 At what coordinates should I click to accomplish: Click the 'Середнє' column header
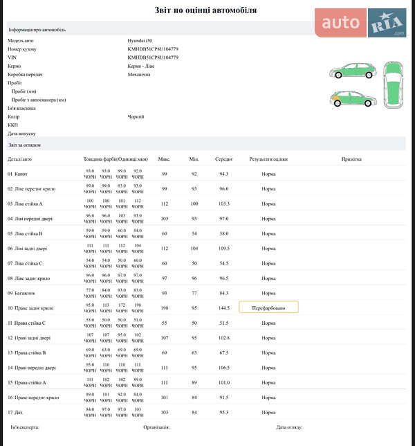click(224, 159)
